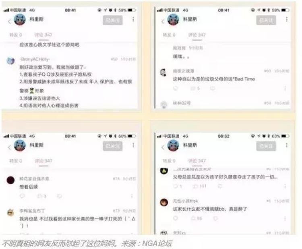Click the like icon showing 151 likes
The image size is (302, 249).
(x=195, y=186)
